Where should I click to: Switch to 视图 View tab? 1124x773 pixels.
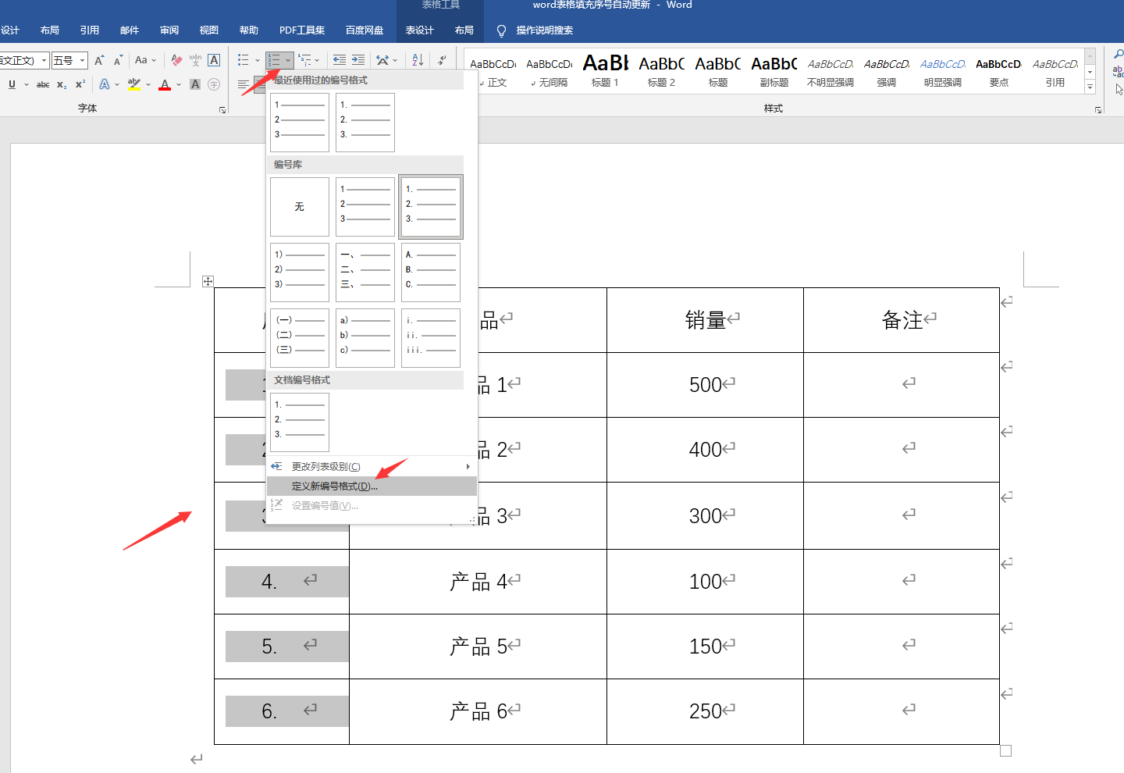pyautogui.click(x=209, y=30)
